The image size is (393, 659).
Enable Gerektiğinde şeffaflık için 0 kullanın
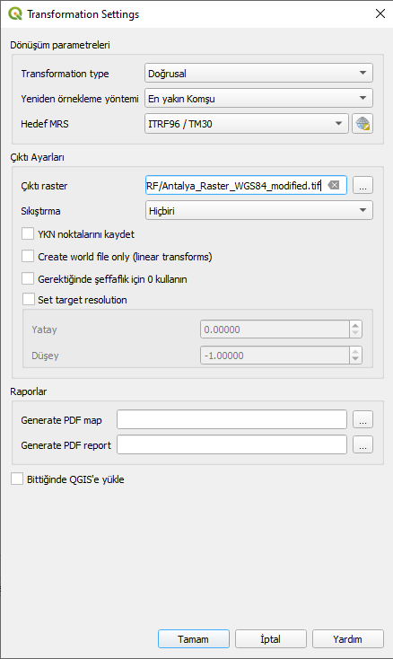coord(28,278)
